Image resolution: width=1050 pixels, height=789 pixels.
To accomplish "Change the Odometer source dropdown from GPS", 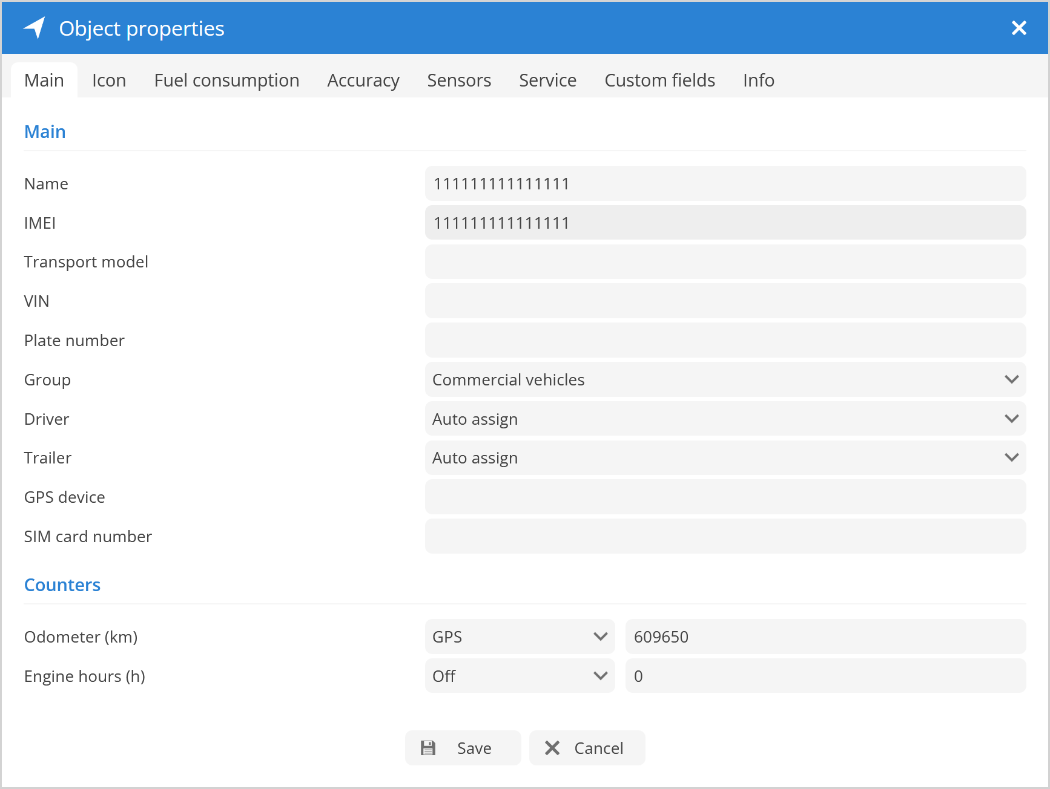I will [x=520, y=637].
